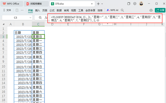Open the search magnifier in ribbon
Image resolution: width=166 pixels, height=103 pixels.
[x=122, y=10]
